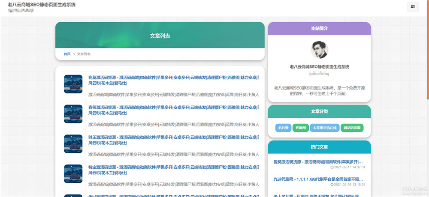
Task: Click the site intro paragraph 一个免费开源的程序
Action: [x=319, y=91]
